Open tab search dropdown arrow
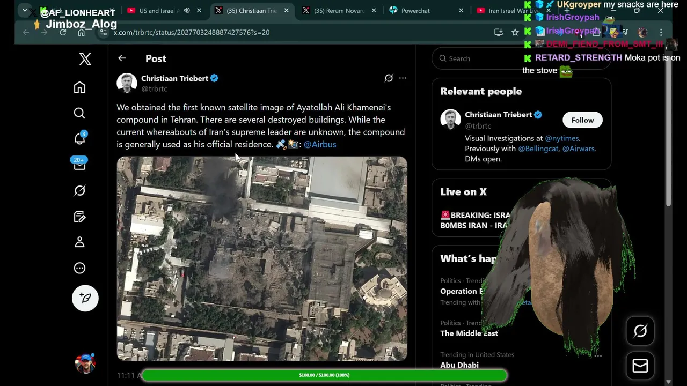Viewport: 687px width, 386px height. pos(25,10)
